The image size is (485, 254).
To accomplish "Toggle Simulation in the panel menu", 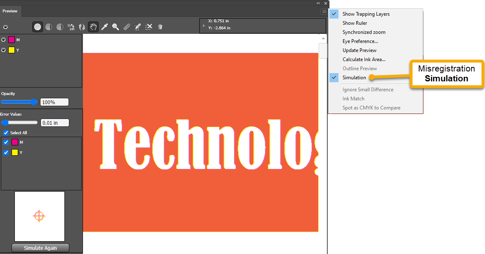I will (x=354, y=78).
